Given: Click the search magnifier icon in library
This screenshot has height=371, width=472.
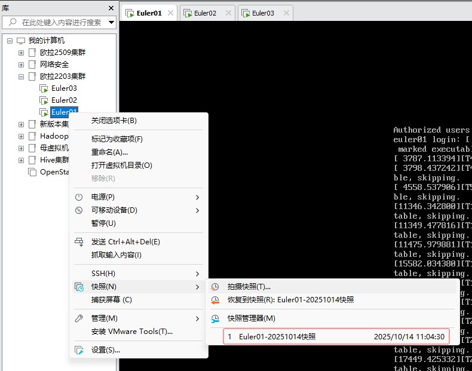Looking at the screenshot, I should 13,22.
